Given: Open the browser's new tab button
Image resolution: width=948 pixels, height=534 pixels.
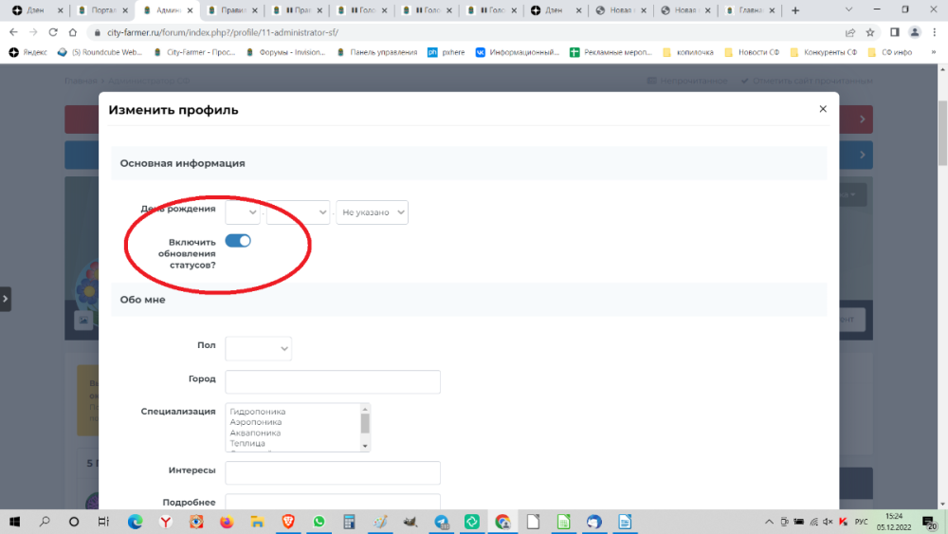Looking at the screenshot, I should [x=794, y=10].
